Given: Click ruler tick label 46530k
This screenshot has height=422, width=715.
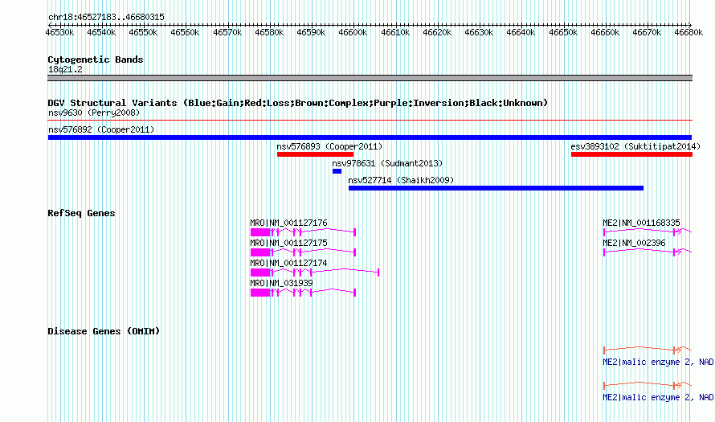Looking at the screenshot, I should click(59, 32).
